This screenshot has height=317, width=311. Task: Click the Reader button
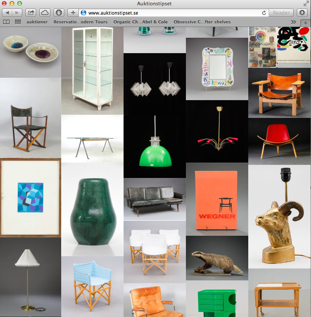click(x=281, y=13)
